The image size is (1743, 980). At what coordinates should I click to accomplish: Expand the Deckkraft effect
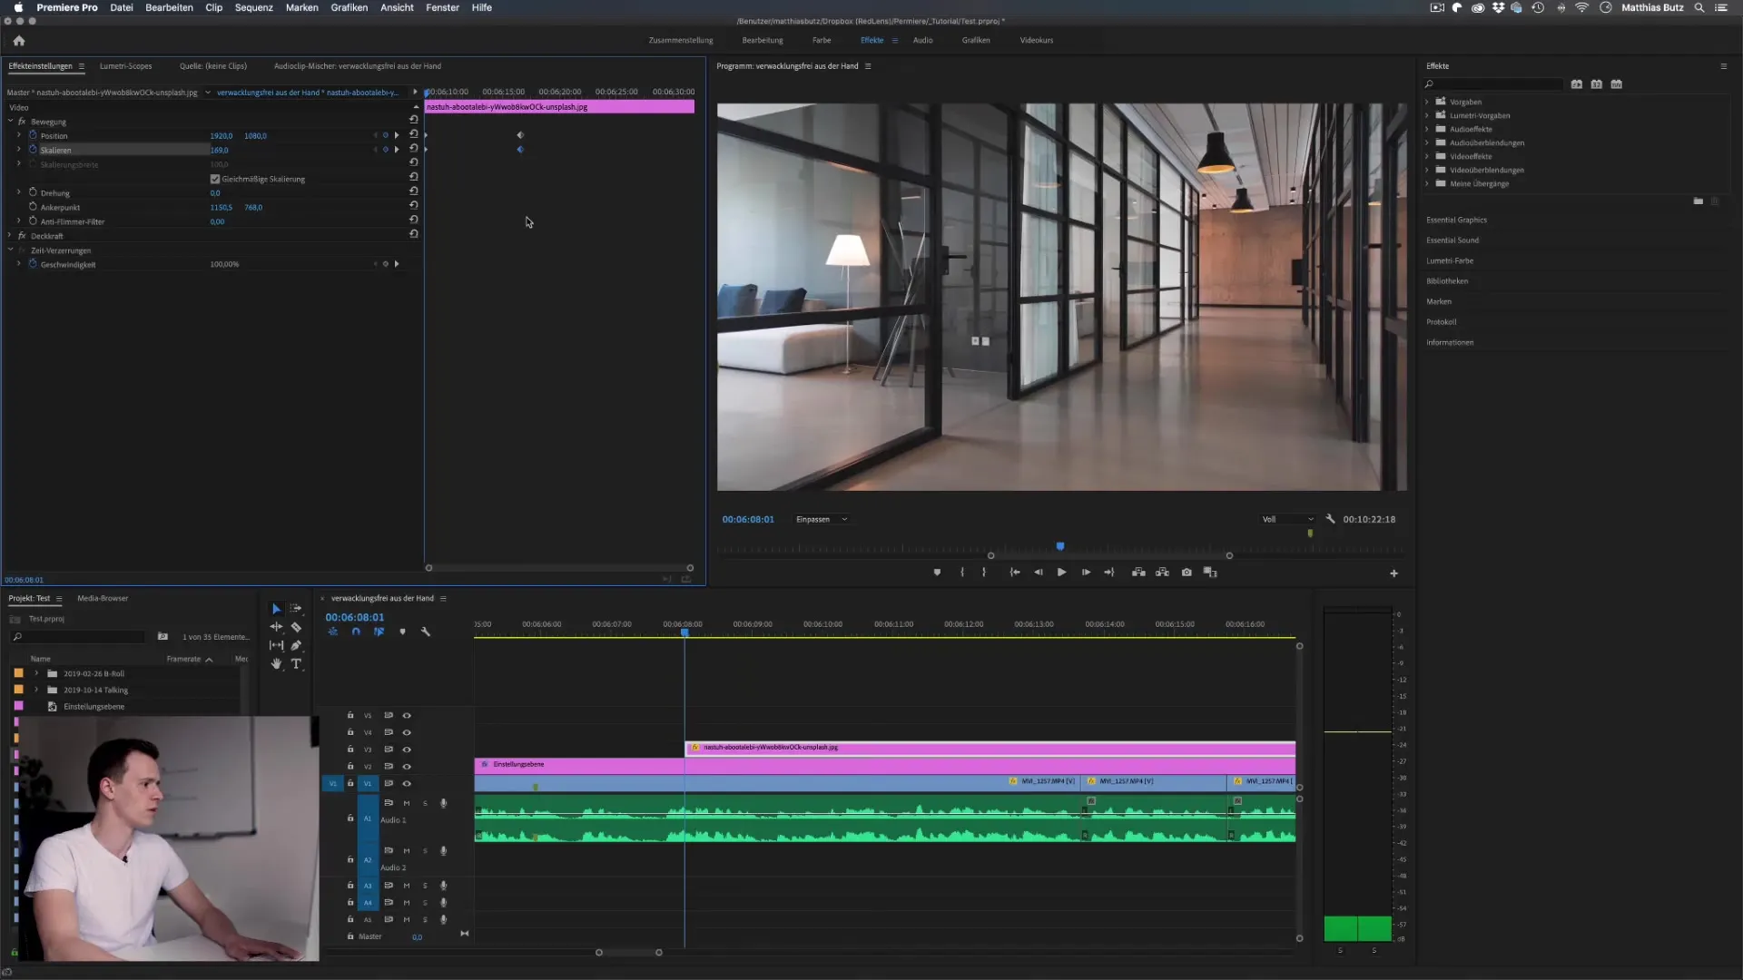pyautogui.click(x=10, y=235)
